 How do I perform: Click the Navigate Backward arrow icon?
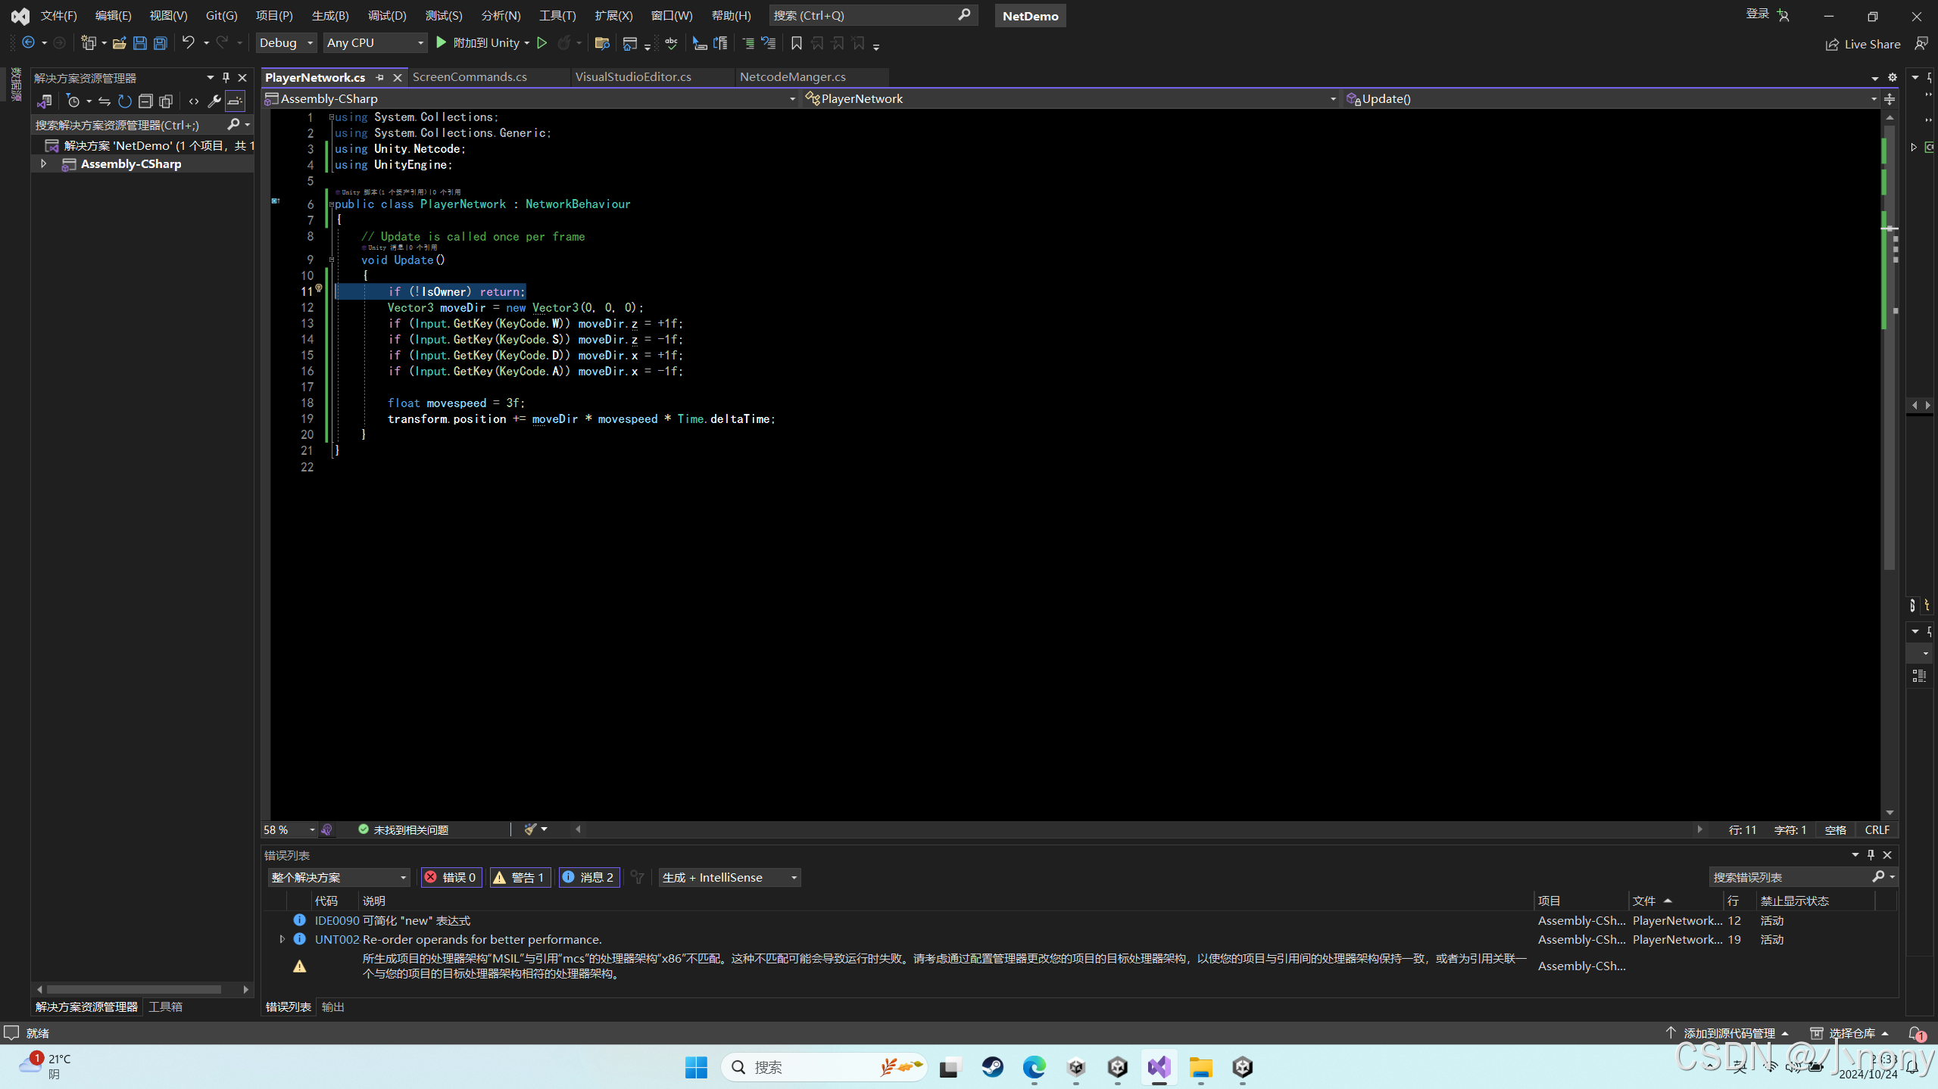[x=28, y=42]
